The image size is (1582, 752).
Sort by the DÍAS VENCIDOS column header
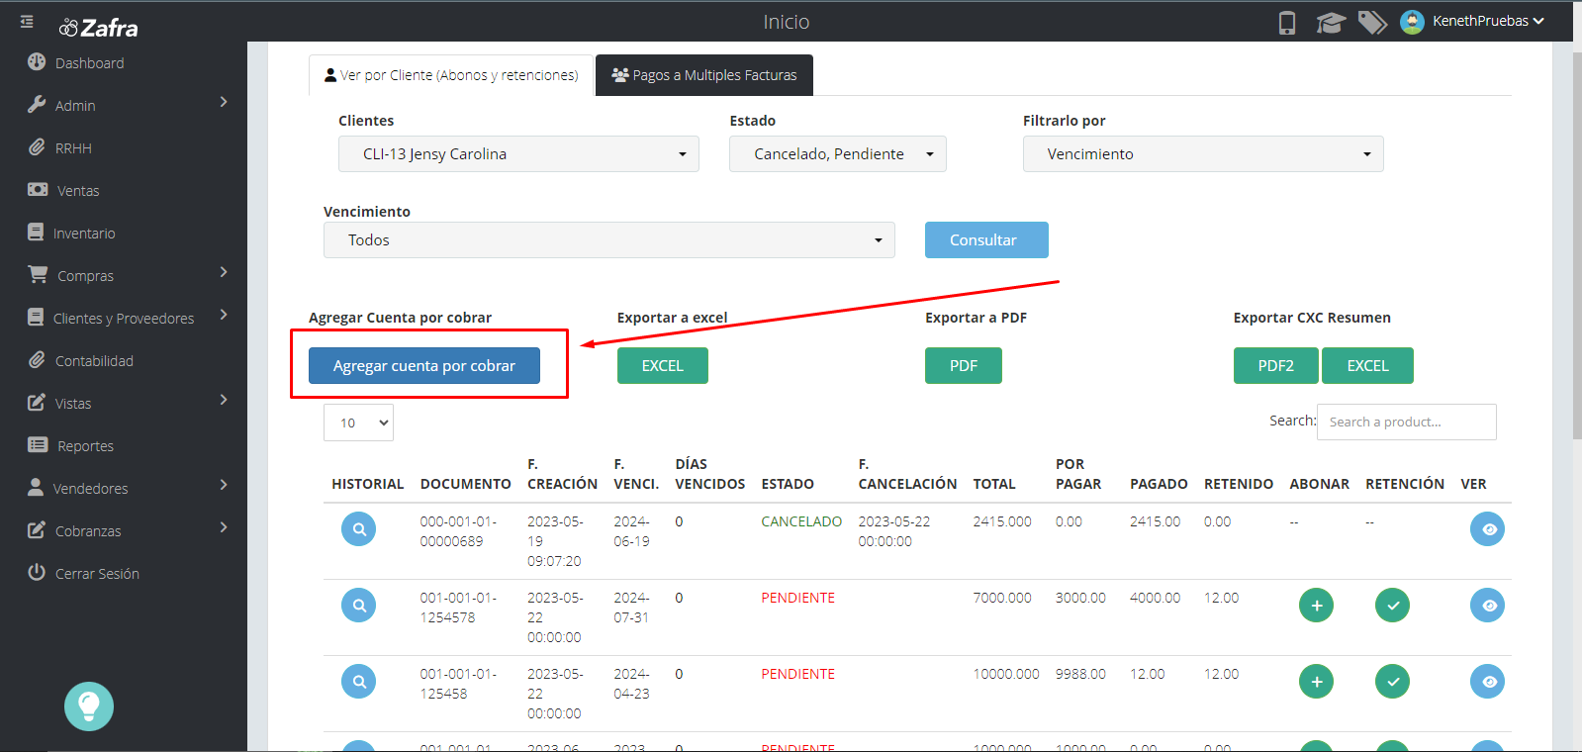click(710, 474)
